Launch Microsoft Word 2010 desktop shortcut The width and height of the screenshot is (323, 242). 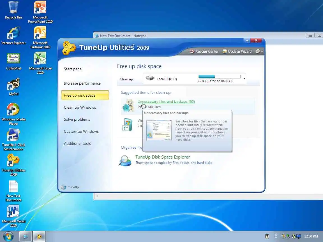tap(13, 216)
